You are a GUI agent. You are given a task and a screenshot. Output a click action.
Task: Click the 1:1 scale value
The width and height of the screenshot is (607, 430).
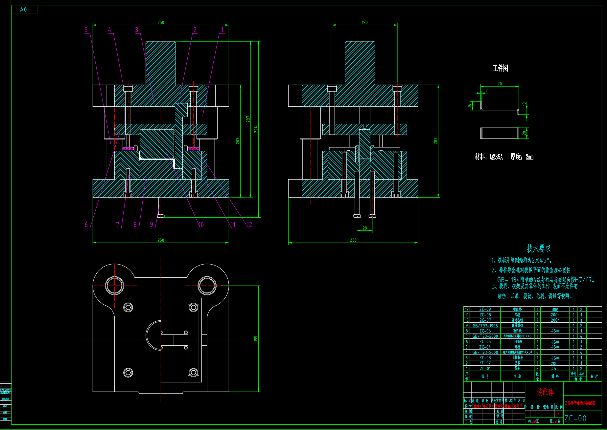click(x=557, y=415)
